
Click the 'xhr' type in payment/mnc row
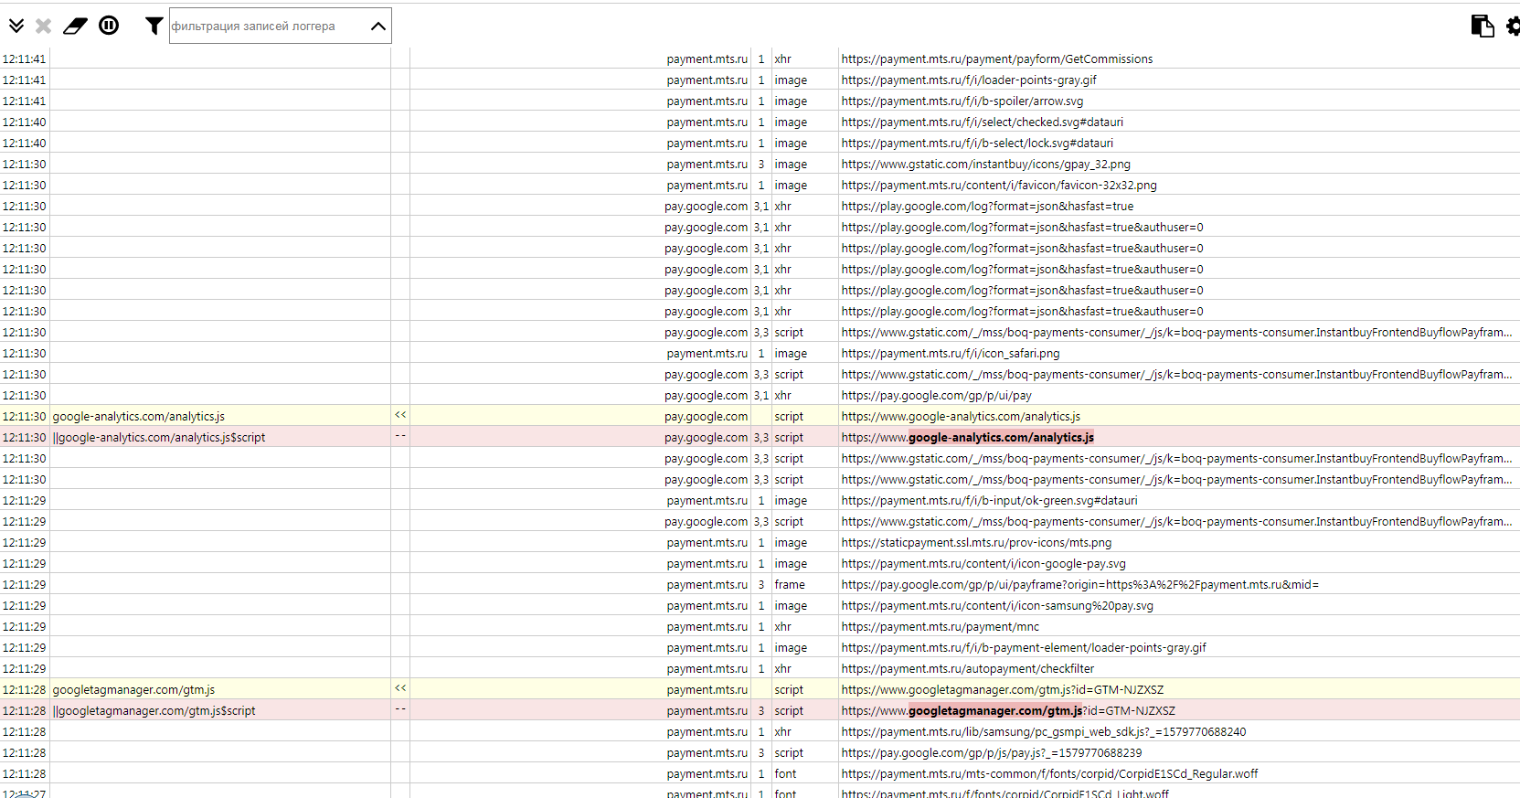782,627
